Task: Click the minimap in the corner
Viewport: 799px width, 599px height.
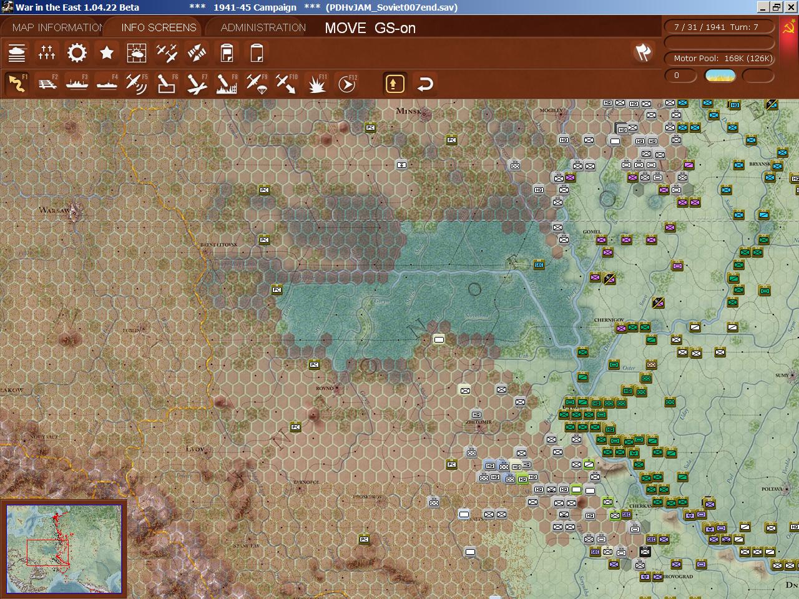Action: [x=64, y=549]
